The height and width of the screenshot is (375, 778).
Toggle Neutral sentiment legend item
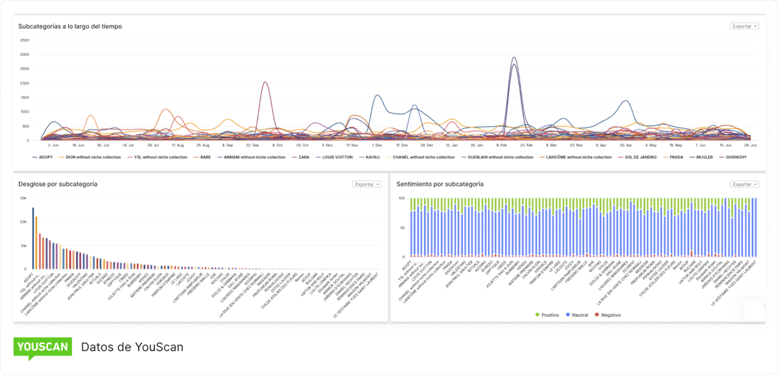pyautogui.click(x=577, y=315)
